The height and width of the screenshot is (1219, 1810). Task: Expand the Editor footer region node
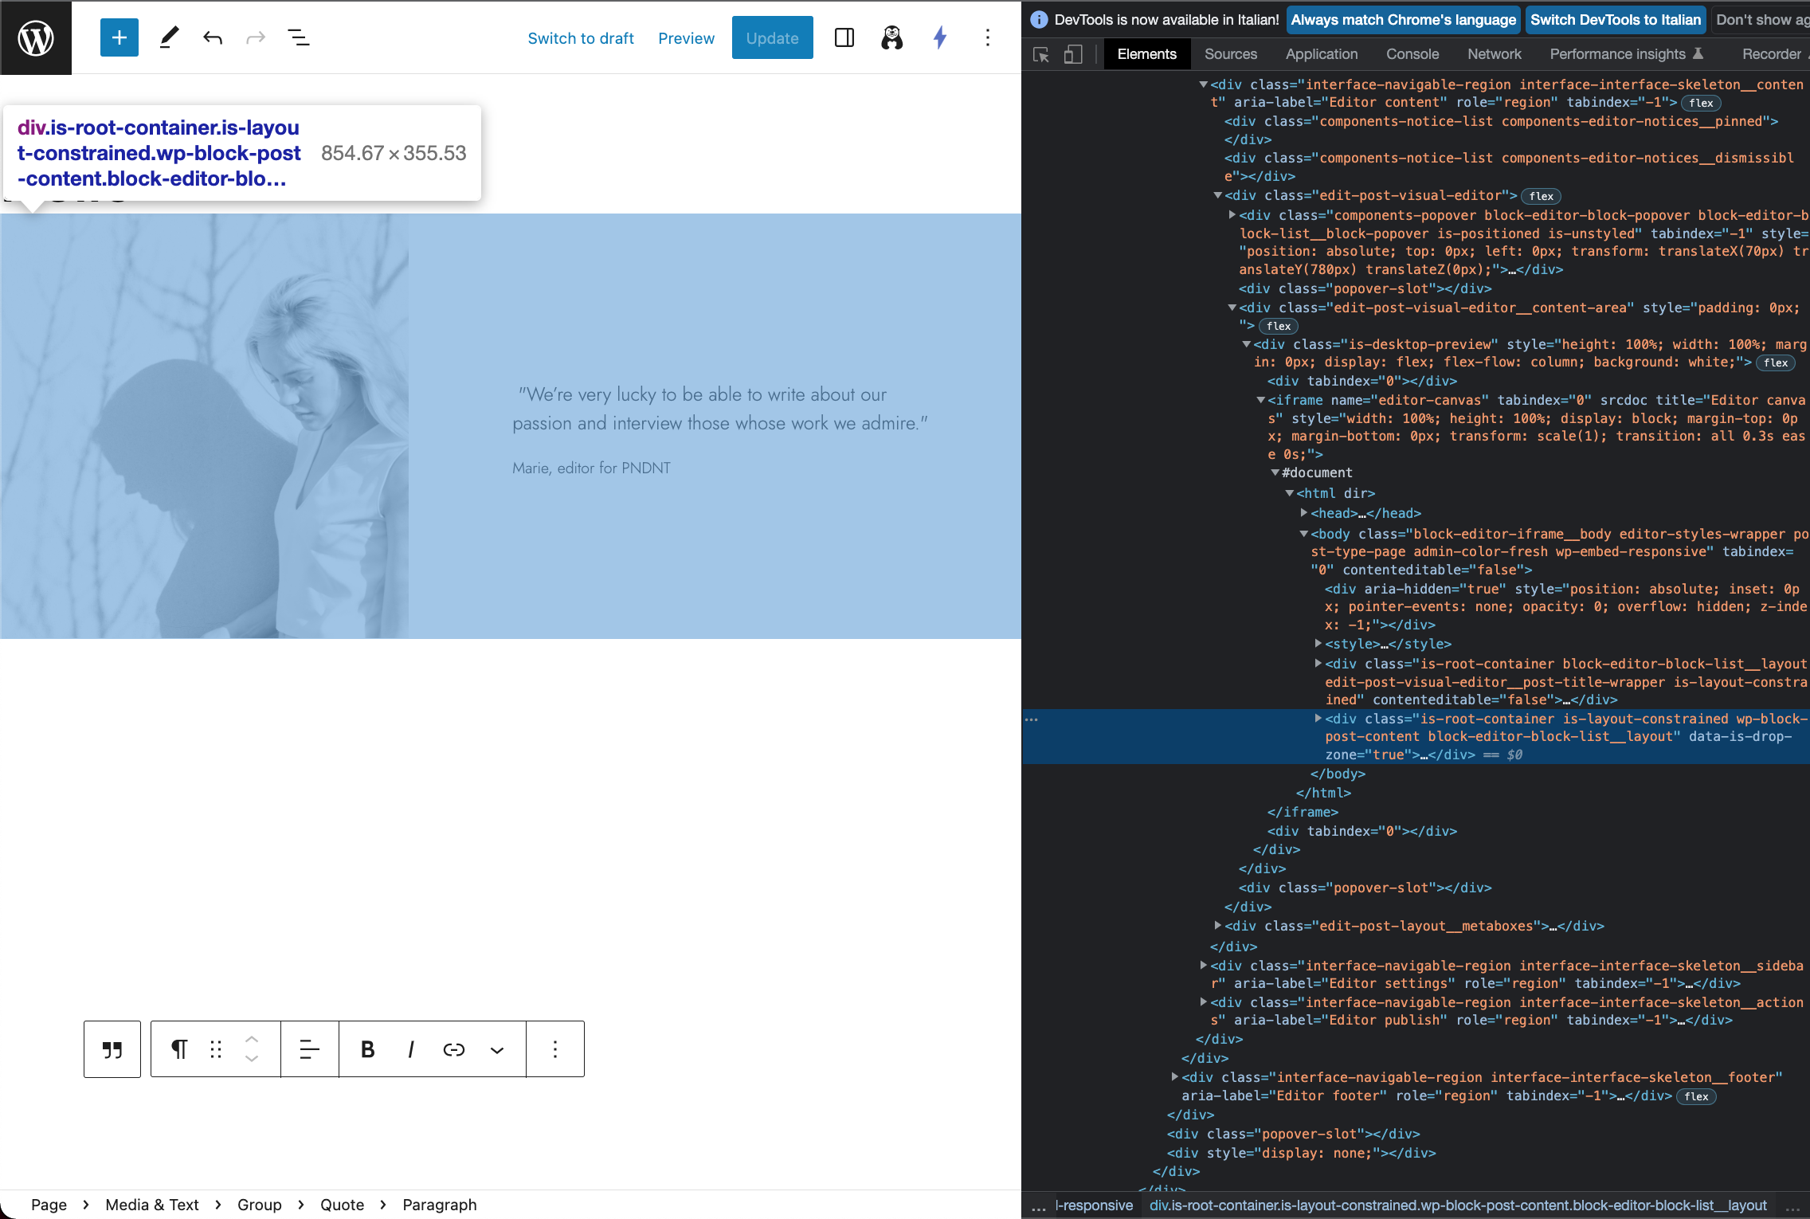[x=1174, y=1077]
